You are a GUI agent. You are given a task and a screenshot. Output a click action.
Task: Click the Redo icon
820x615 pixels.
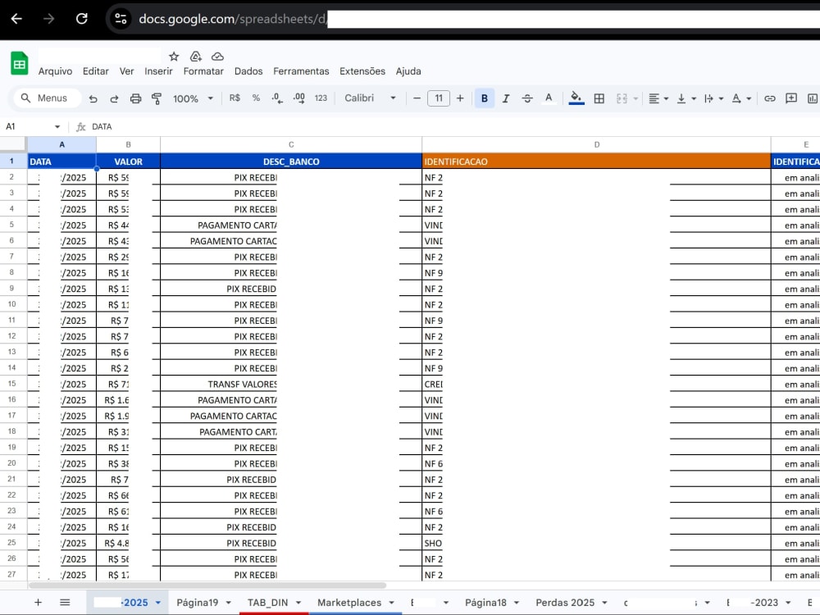click(x=114, y=98)
